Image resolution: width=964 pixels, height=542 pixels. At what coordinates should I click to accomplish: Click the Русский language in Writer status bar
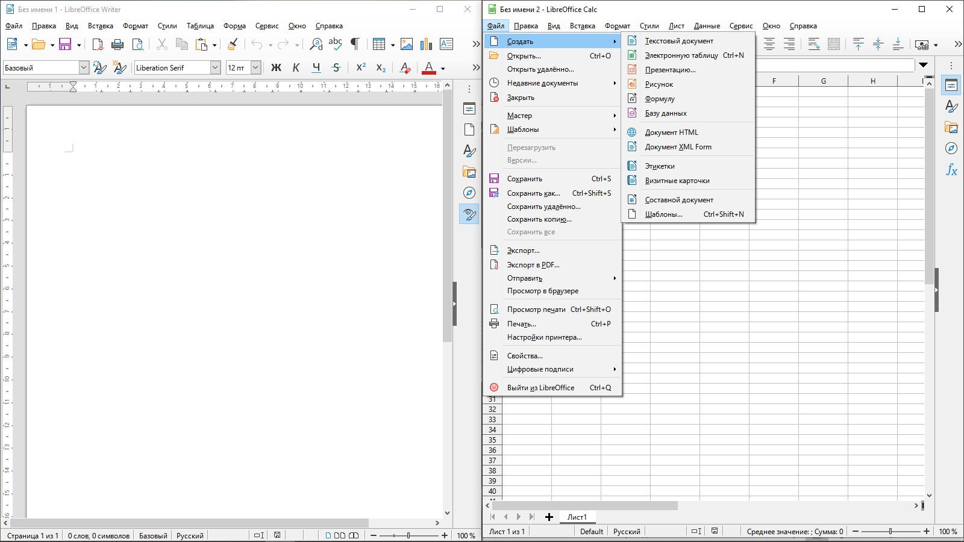(190, 535)
